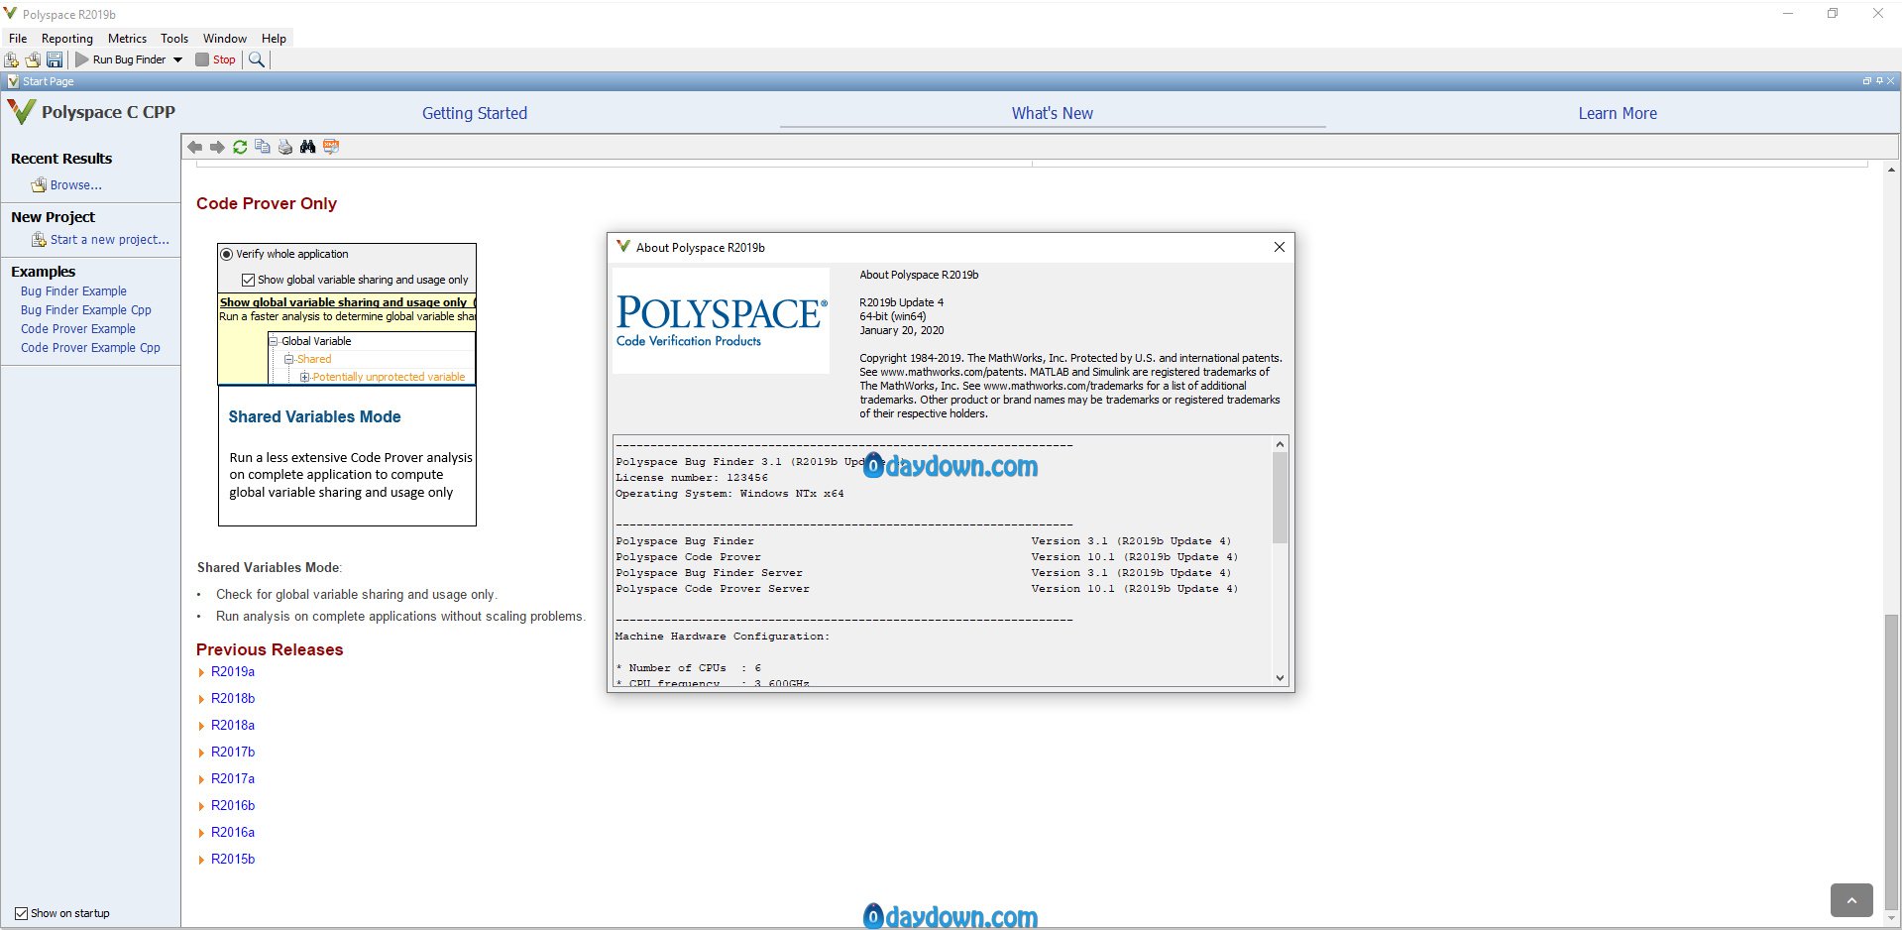Switch to the What's New tab
This screenshot has height=930, width=1902.
click(x=1053, y=113)
